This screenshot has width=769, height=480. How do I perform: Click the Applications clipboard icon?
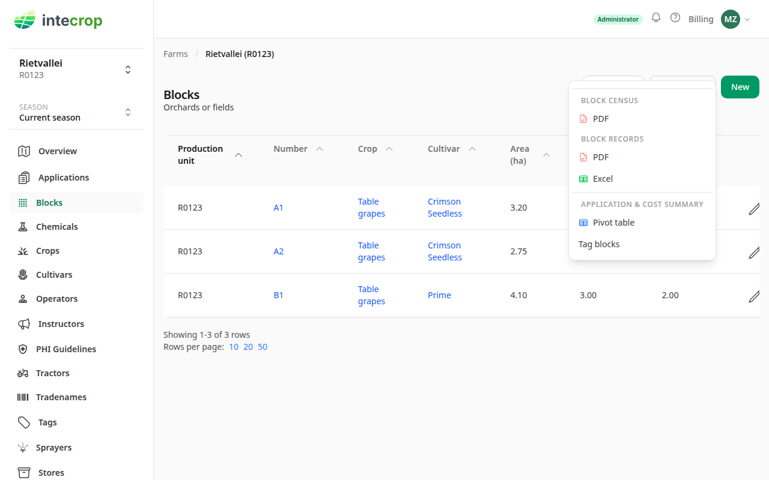(24, 178)
